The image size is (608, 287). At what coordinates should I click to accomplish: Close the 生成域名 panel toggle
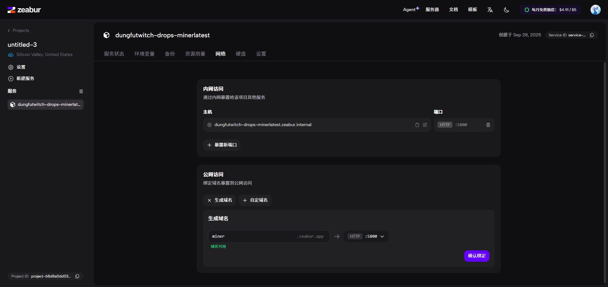coord(220,200)
